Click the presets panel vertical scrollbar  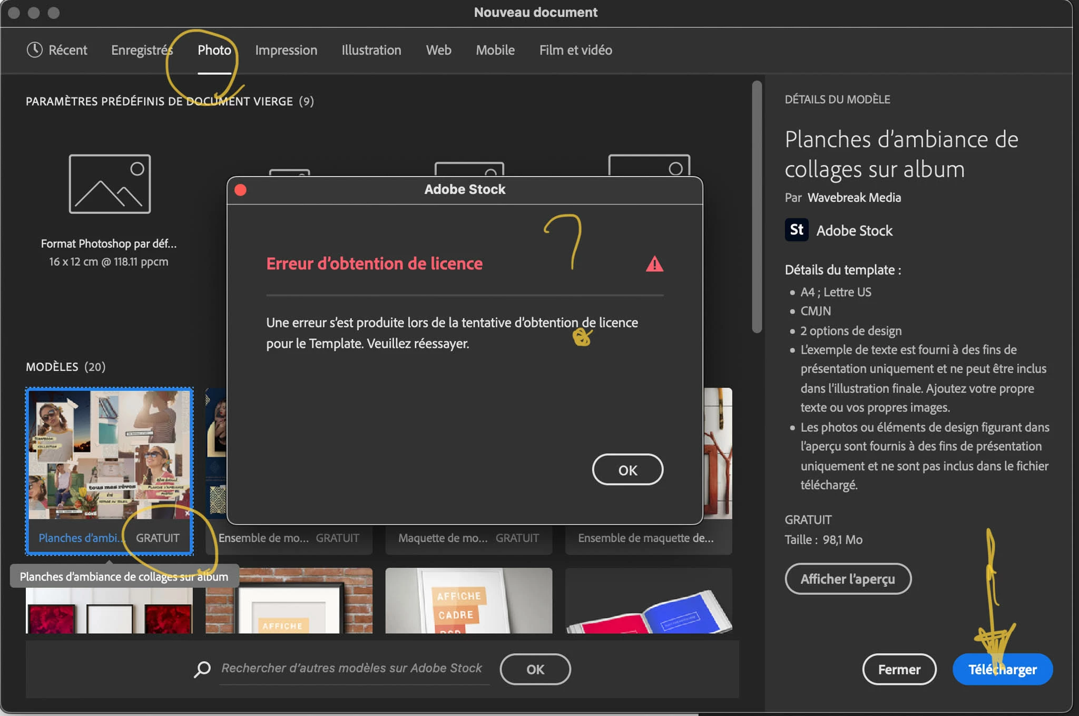[x=757, y=207]
